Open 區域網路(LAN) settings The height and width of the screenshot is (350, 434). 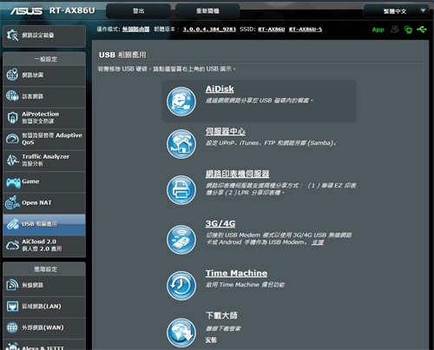tap(44, 307)
